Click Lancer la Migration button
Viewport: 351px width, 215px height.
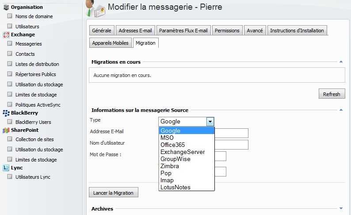tap(114, 193)
